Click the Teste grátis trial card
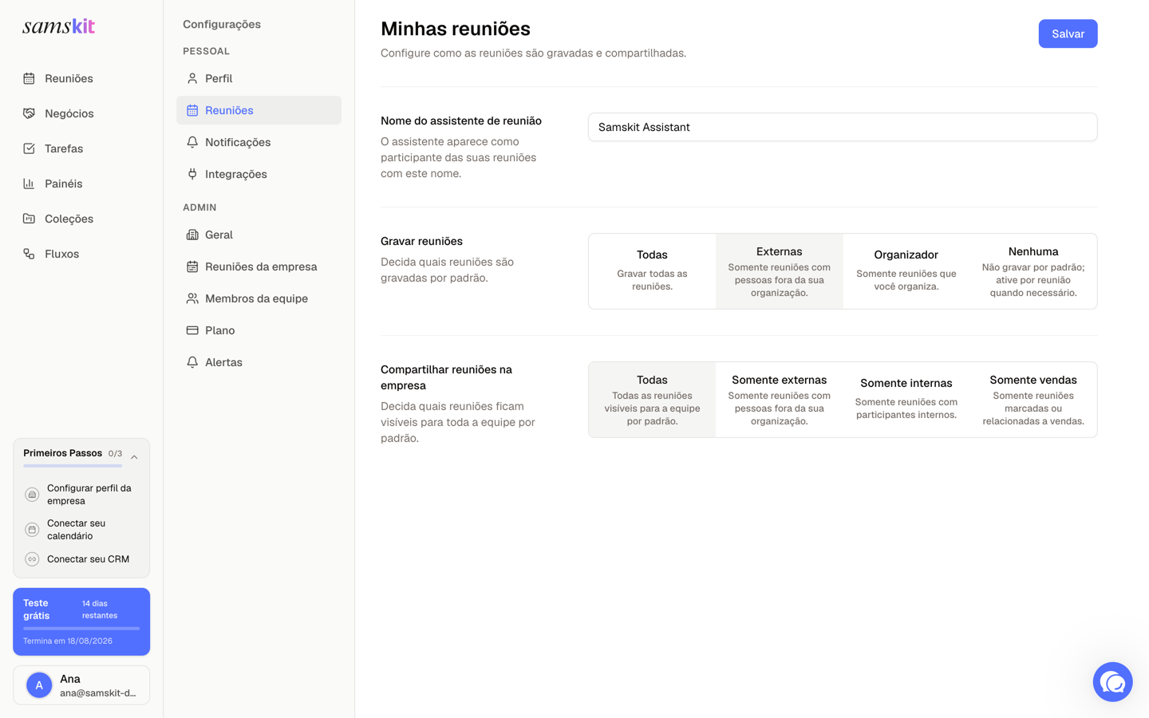This screenshot has height=718, width=1149. click(81, 621)
